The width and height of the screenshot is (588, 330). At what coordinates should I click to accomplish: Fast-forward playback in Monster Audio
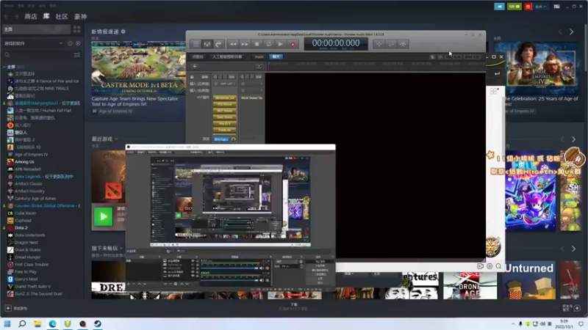click(x=245, y=44)
